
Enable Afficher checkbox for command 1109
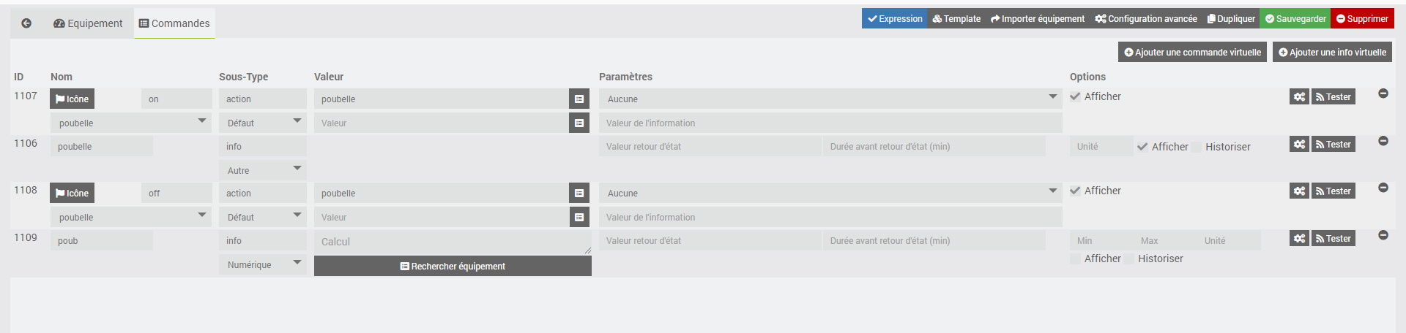[1075, 259]
